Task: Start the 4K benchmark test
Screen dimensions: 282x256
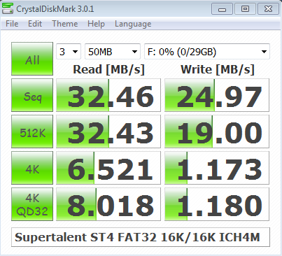Action: tap(32, 168)
